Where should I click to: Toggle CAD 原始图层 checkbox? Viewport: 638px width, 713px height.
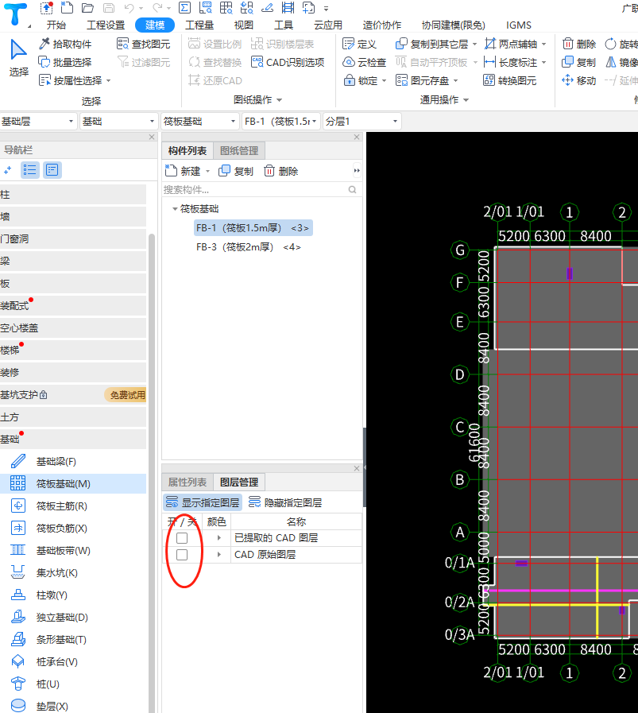182,555
